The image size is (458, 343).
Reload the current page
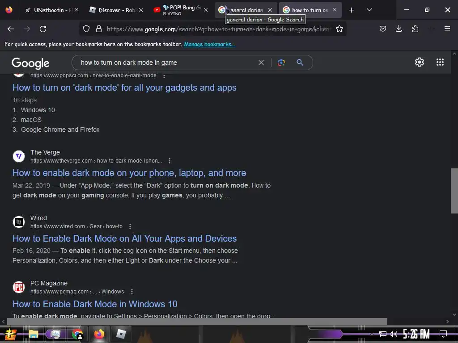point(43,29)
